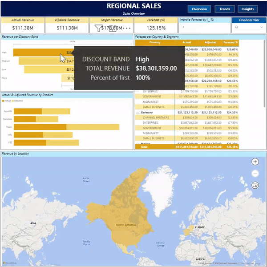The height and width of the screenshot is (267, 267).
Task: Open the Financial Year dropdown
Action: [x=249, y=28]
